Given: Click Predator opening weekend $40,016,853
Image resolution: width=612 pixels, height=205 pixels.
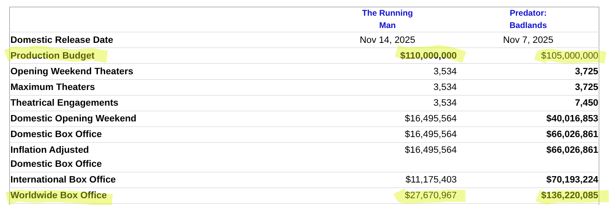Looking at the screenshot, I should pos(572,118).
